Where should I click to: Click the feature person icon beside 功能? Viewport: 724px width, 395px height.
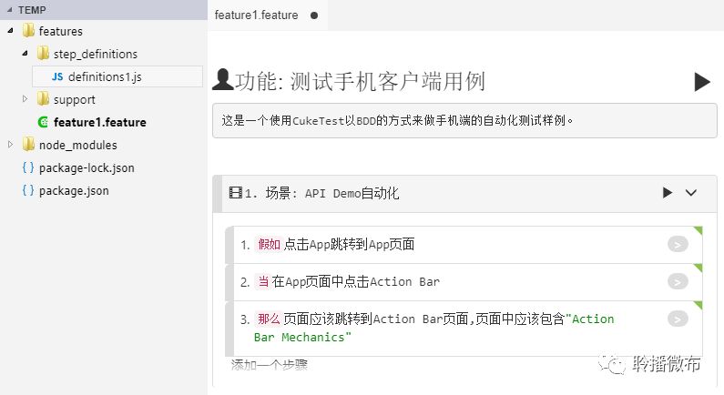pyautogui.click(x=223, y=80)
